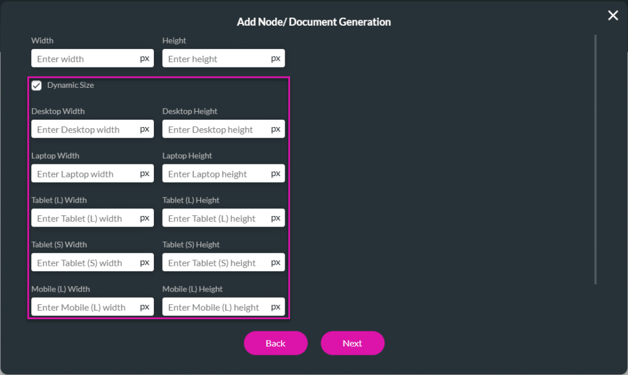Click into Laptop Height input
This screenshot has height=375, width=628.
(216, 174)
